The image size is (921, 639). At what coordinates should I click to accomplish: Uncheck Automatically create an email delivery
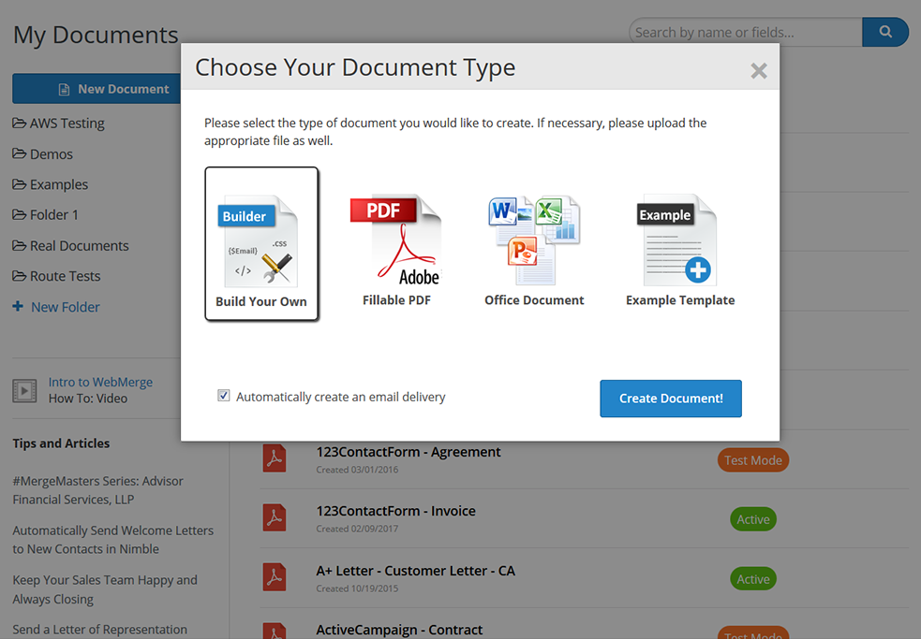224,396
